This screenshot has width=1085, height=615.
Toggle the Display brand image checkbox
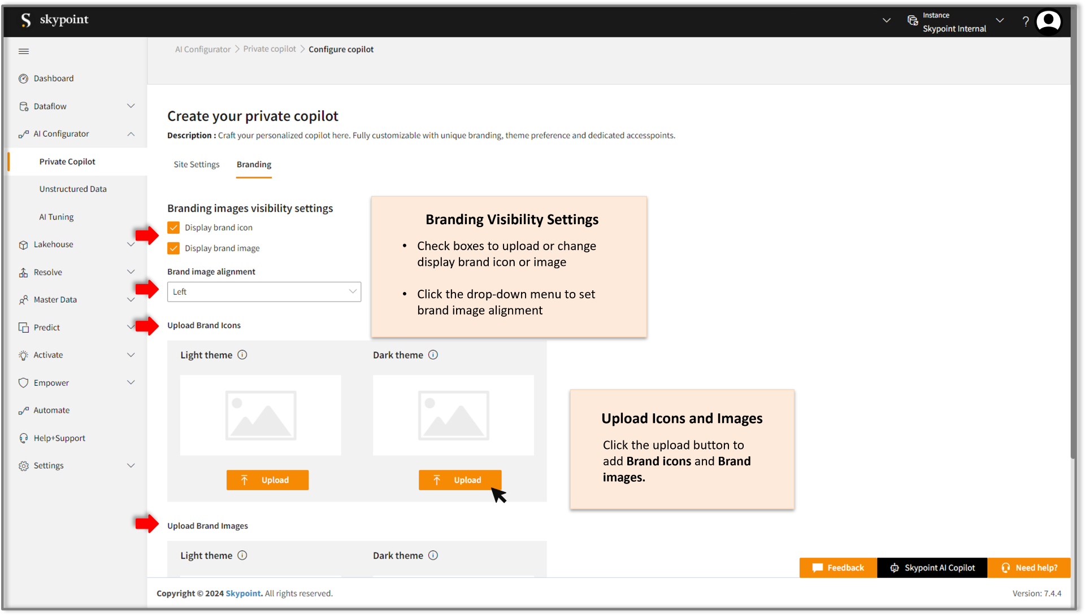tap(172, 248)
